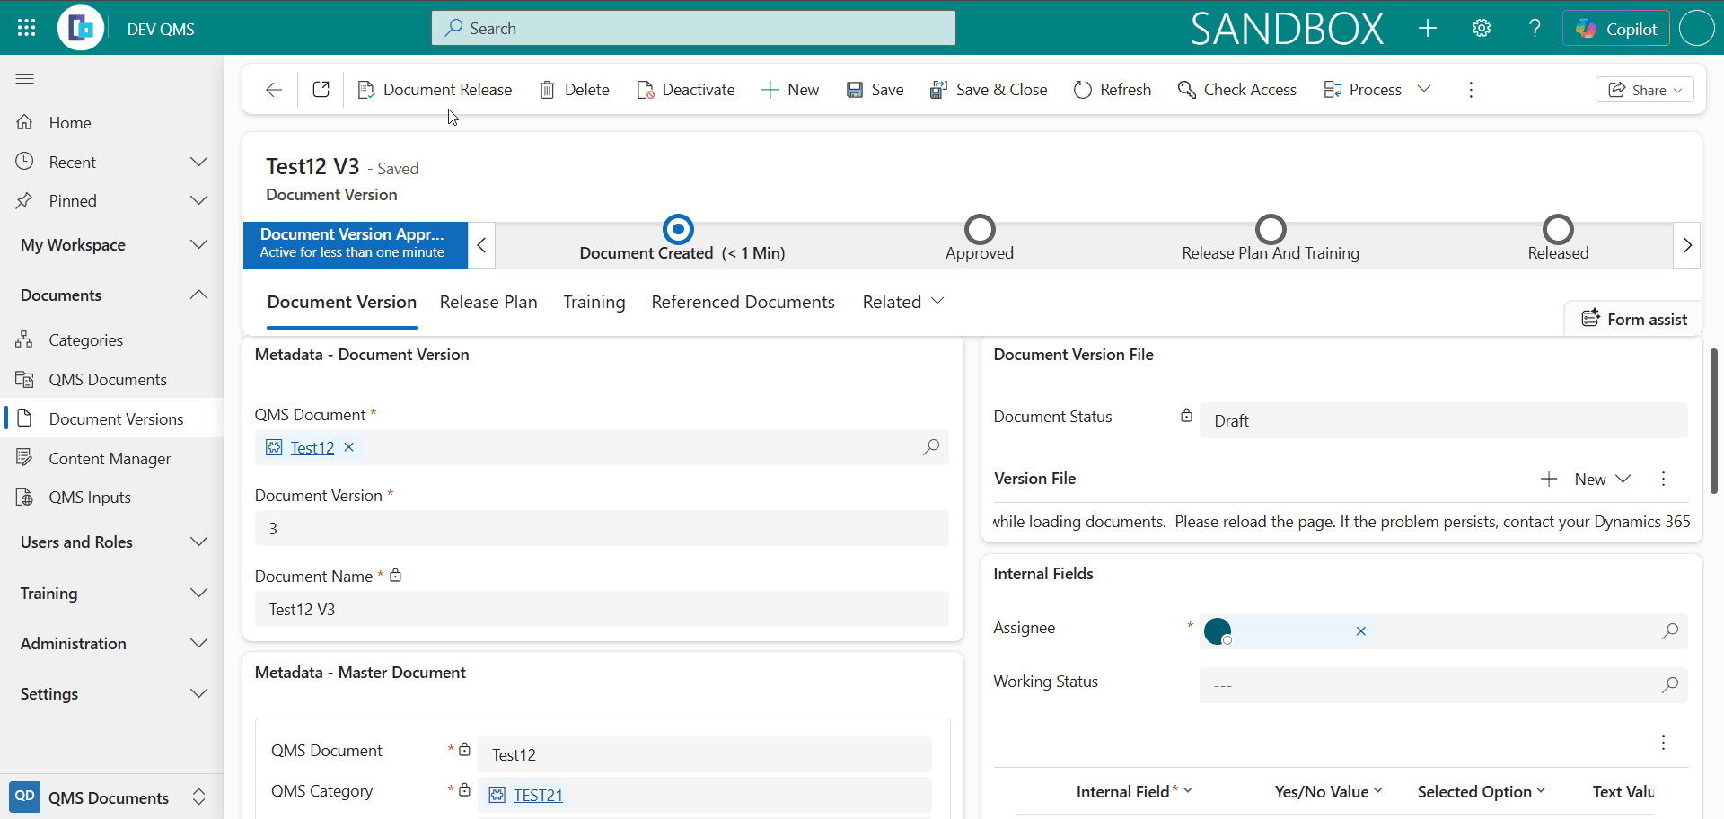Screen dimensions: 1724x819
Task: Click the Form assist button
Action: pyautogui.click(x=1633, y=319)
